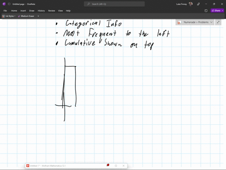Screen dimensions: 226x170
Task: Click Wolfram Mathematica icon in floating window
Action: tap(28, 166)
